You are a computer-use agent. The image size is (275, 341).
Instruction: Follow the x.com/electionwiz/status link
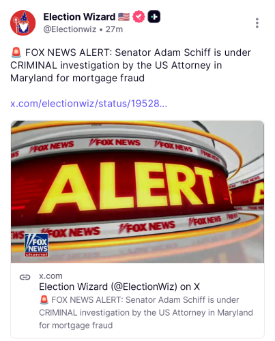coord(89,104)
